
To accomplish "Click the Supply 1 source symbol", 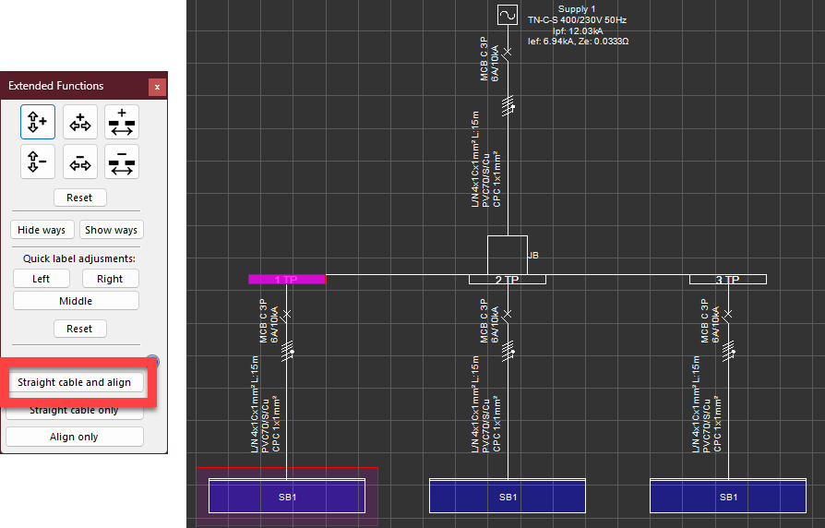I will tap(507, 15).
